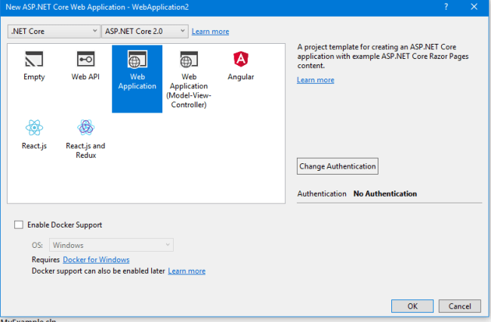Image resolution: width=491 pixels, height=322 pixels.
Task: Select the Web Application template icon
Action: [137, 60]
